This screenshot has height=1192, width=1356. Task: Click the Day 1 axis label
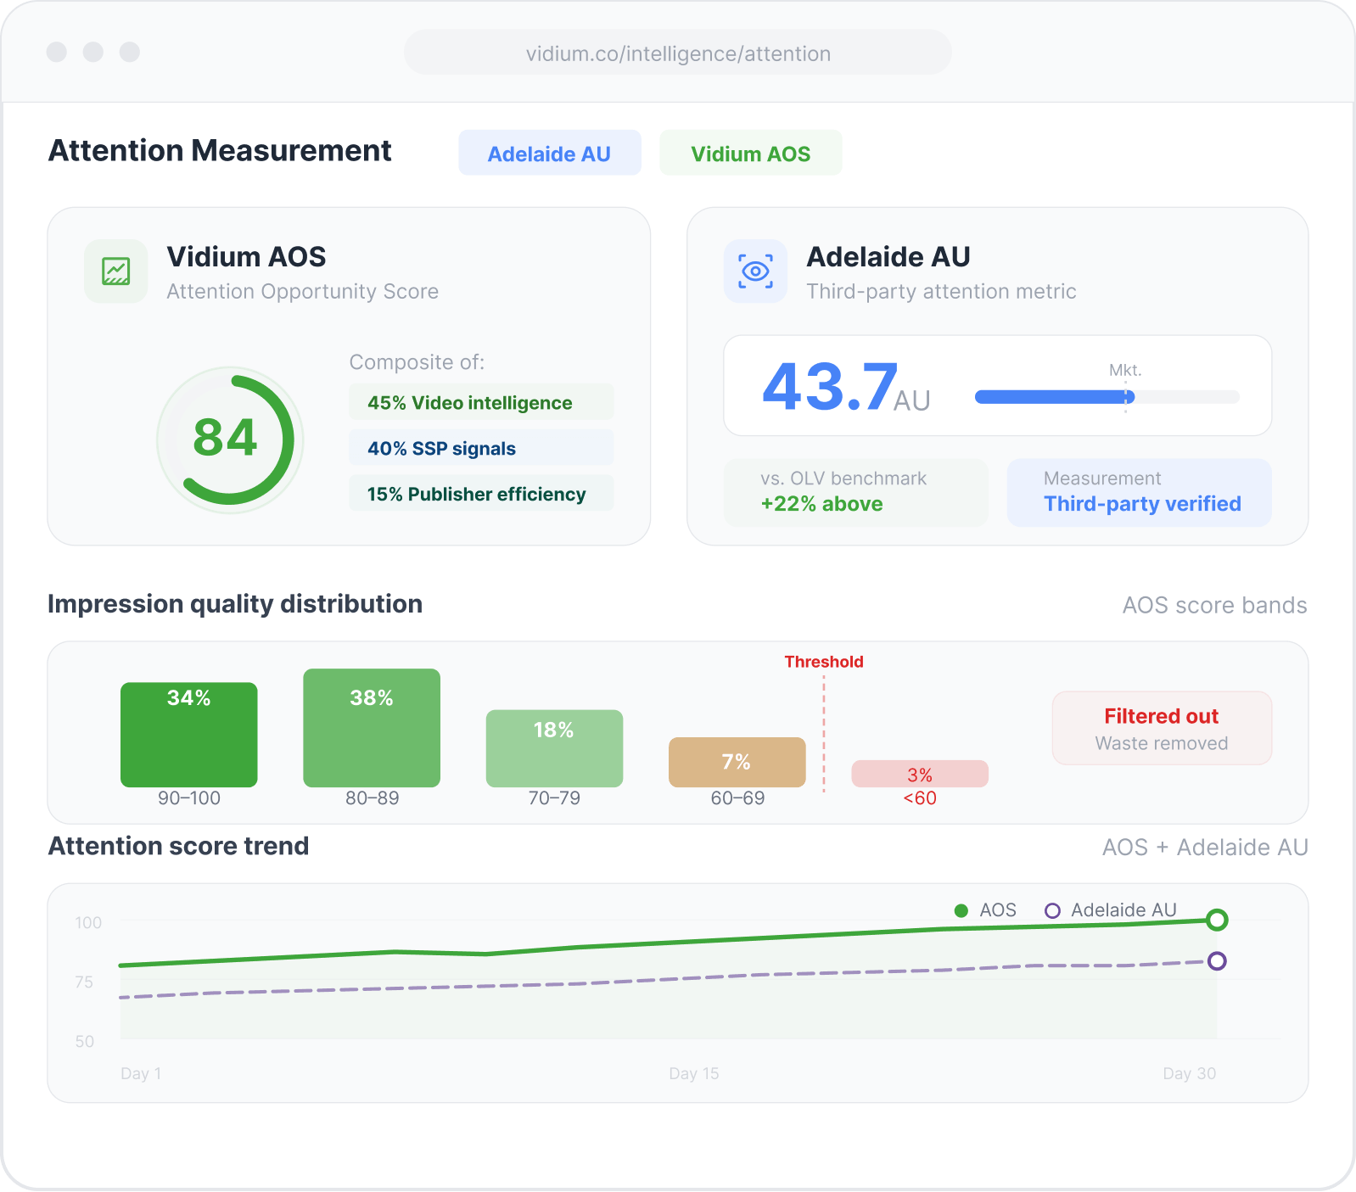(141, 1073)
